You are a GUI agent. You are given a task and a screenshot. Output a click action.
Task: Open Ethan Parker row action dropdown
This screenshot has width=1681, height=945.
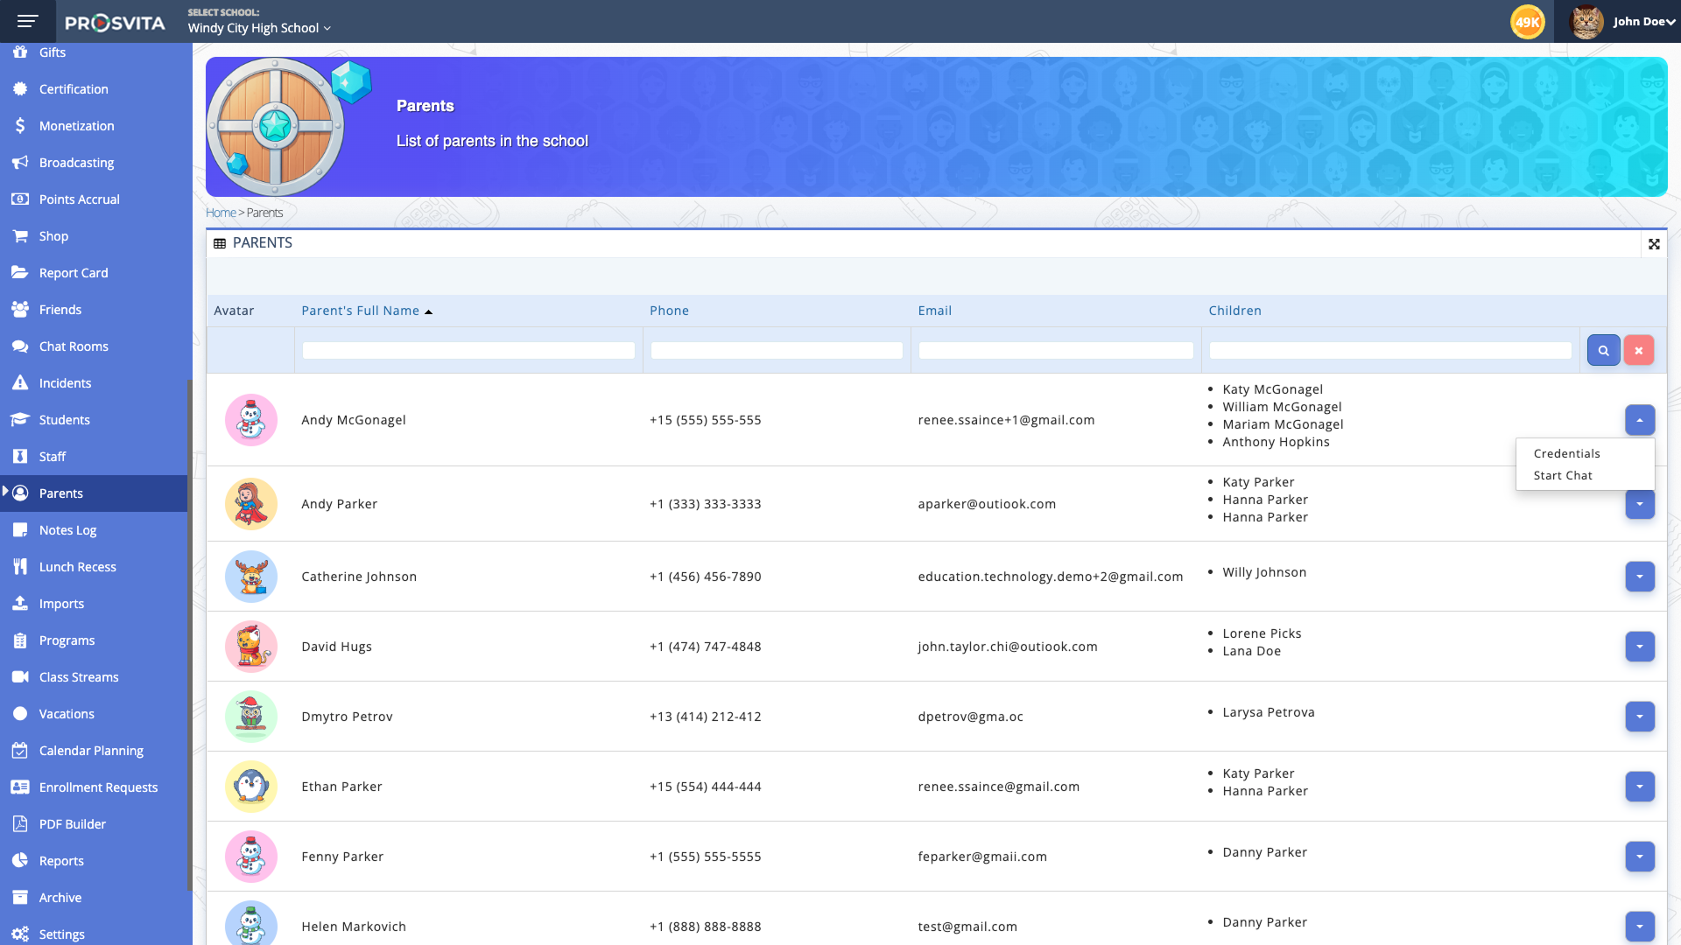(x=1640, y=787)
